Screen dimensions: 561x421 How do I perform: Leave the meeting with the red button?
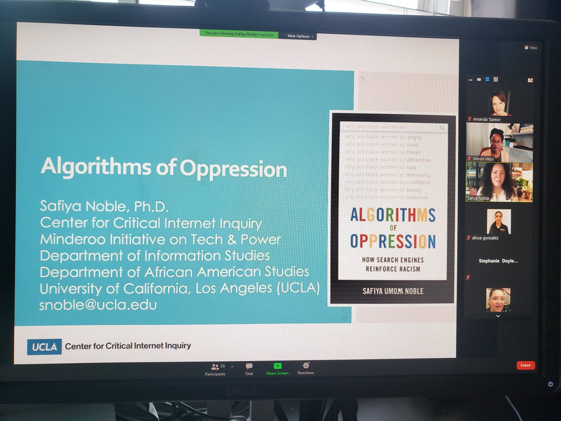525,365
